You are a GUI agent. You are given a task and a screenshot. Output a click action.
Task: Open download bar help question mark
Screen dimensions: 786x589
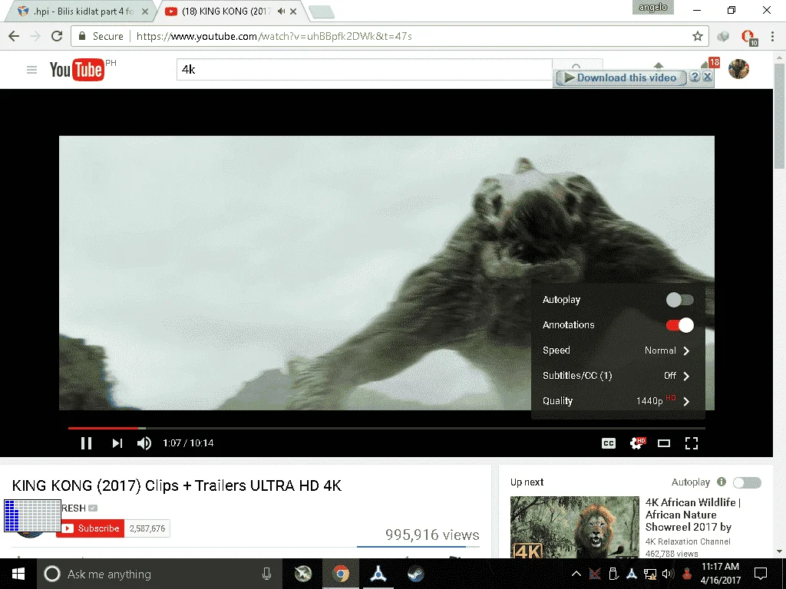694,77
